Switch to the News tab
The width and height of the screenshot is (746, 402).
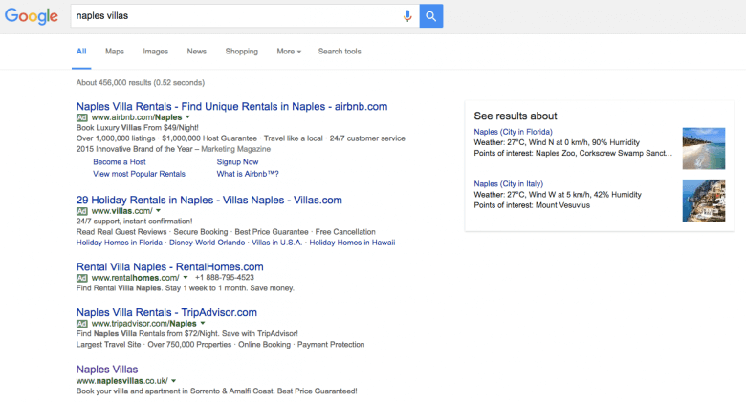196,52
